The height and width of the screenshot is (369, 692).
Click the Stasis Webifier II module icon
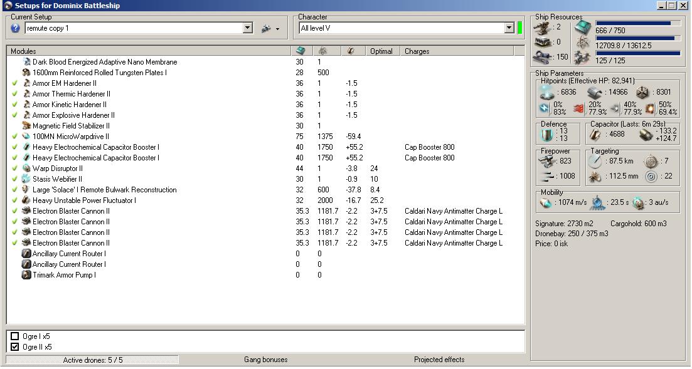click(26, 179)
